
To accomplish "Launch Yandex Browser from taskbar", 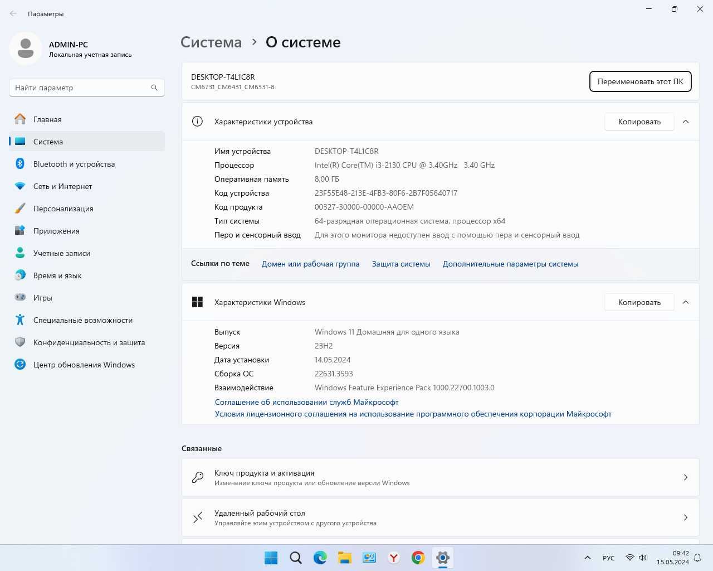I will (x=394, y=558).
